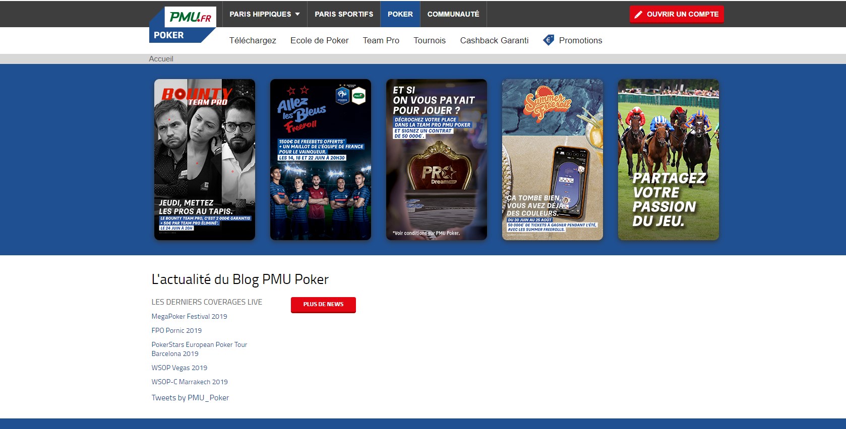This screenshot has height=429, width=846.
Task: Open the Allez les Bleus Freeroll banner
Action: click(x=321, y=160)
